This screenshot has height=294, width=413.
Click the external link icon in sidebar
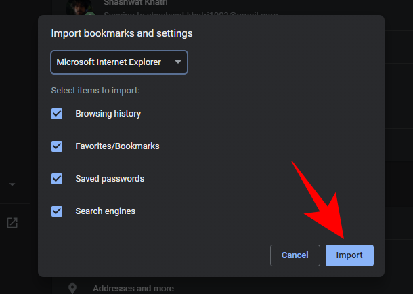click(12, 223)
